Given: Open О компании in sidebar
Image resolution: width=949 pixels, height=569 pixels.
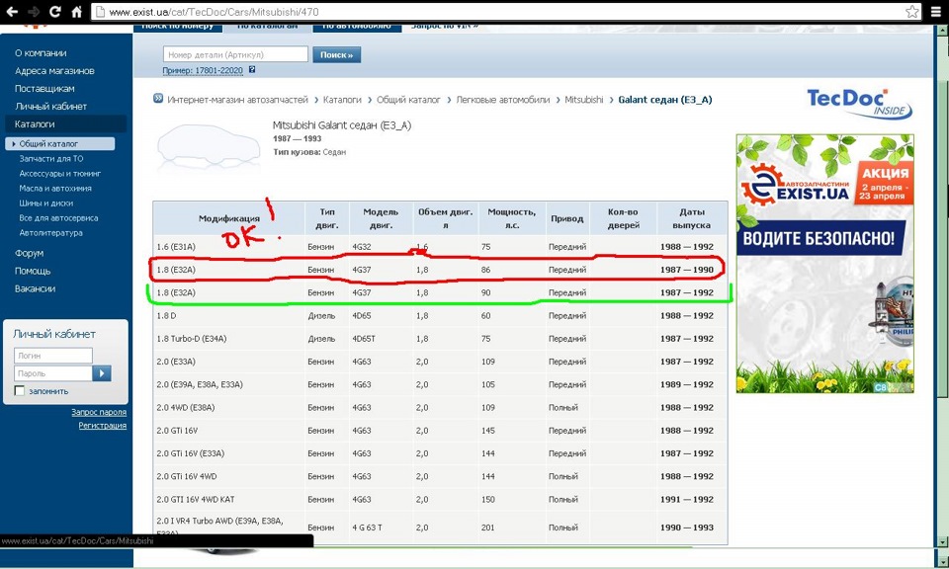Looking at the screenshot, I should (x=41, y=53).
